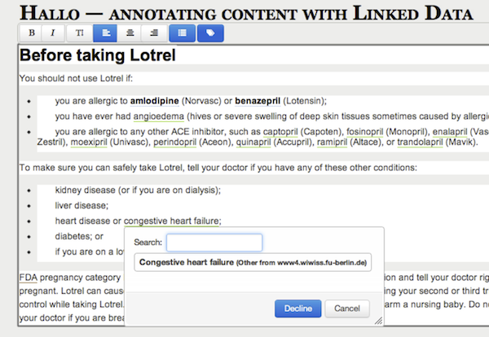
Task: Toggle bold formatting in the toolbar
Action: [x=31, y=33]
